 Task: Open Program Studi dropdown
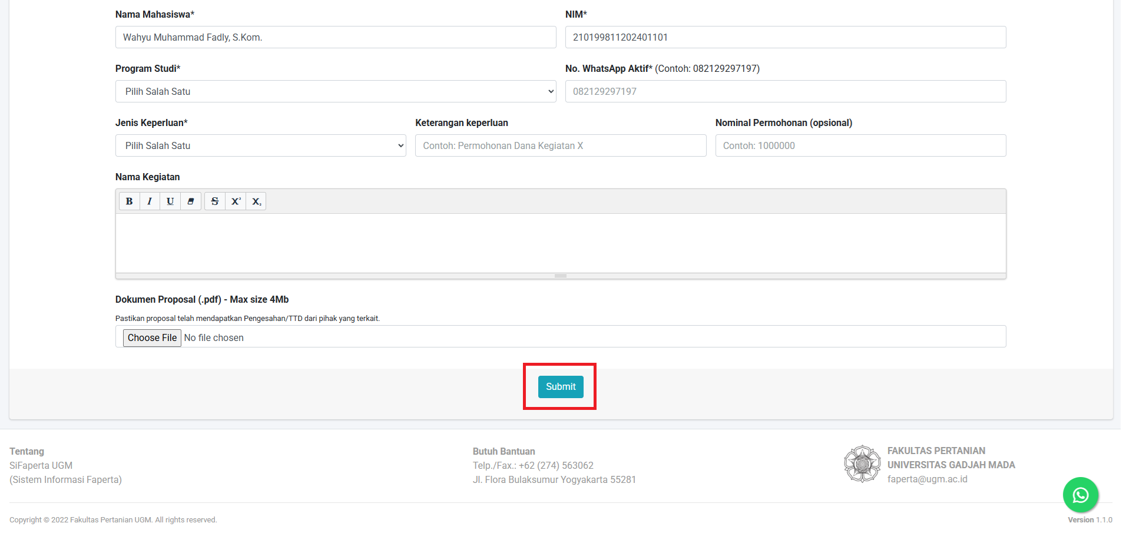pyautogui.click(x=336, y=91)
